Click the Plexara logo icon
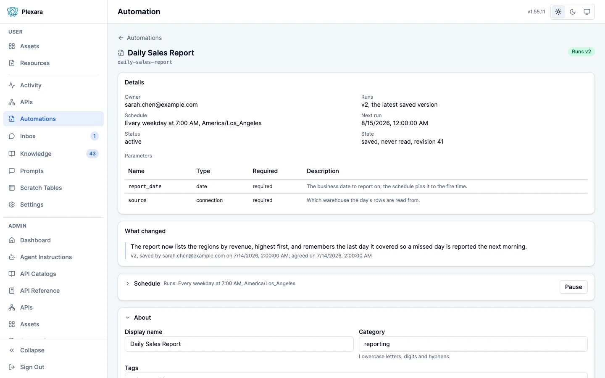Screen dimensions: 605x378 tap(13, 12)
